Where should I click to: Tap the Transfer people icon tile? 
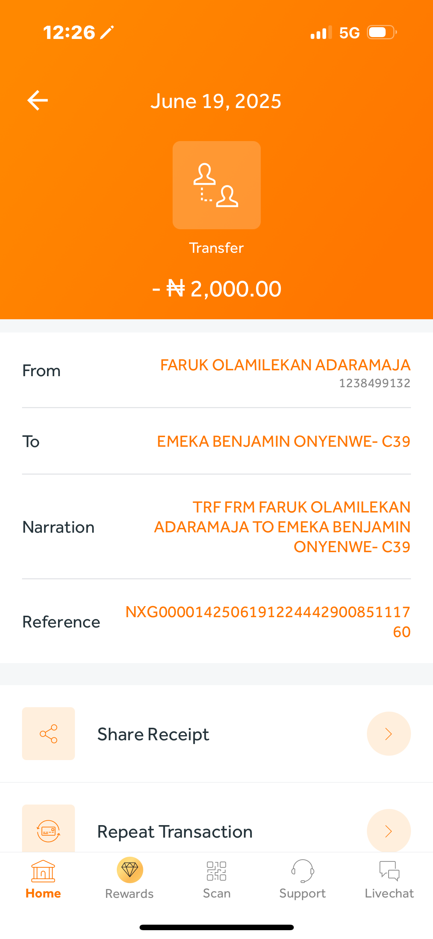tap(216, 185)
